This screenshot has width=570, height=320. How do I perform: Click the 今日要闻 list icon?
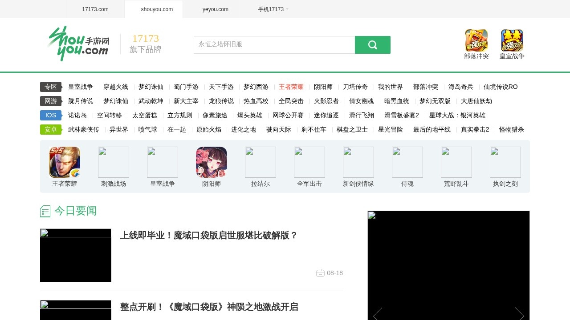[x=45, y=211]
